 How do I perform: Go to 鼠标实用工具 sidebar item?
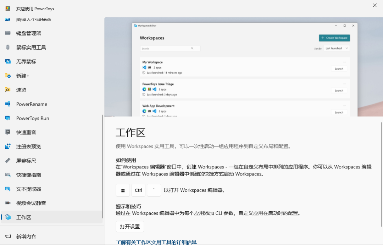[x=51, y=48]
